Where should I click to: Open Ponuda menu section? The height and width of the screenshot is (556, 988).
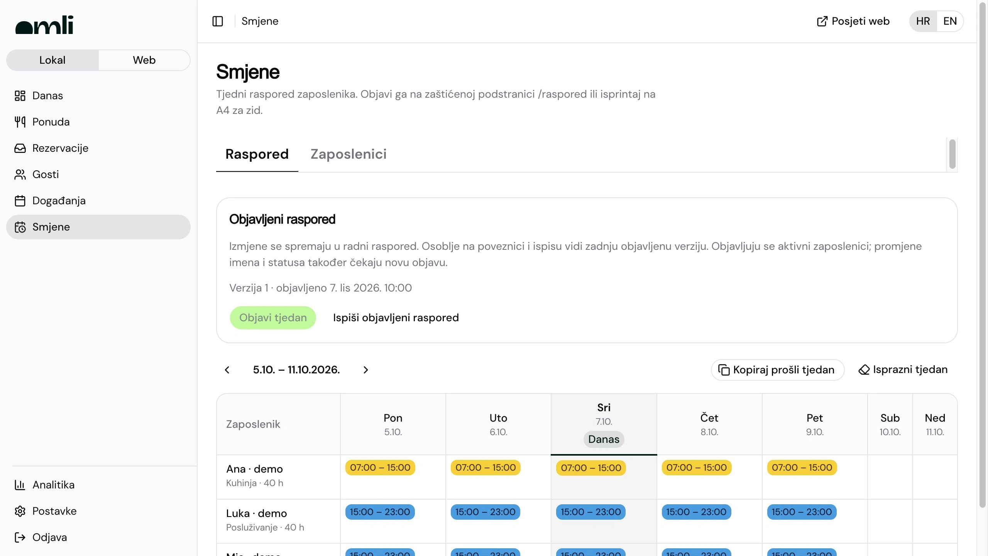98,122
